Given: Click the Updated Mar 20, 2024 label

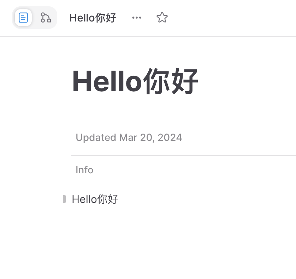Looking at the screenshot, I should pyautogui.click(x=129, y=137).
